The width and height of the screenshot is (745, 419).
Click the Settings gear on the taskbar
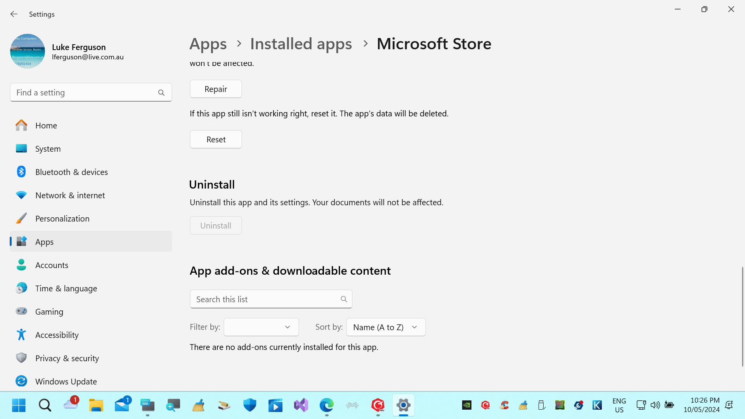pos(404,405)
